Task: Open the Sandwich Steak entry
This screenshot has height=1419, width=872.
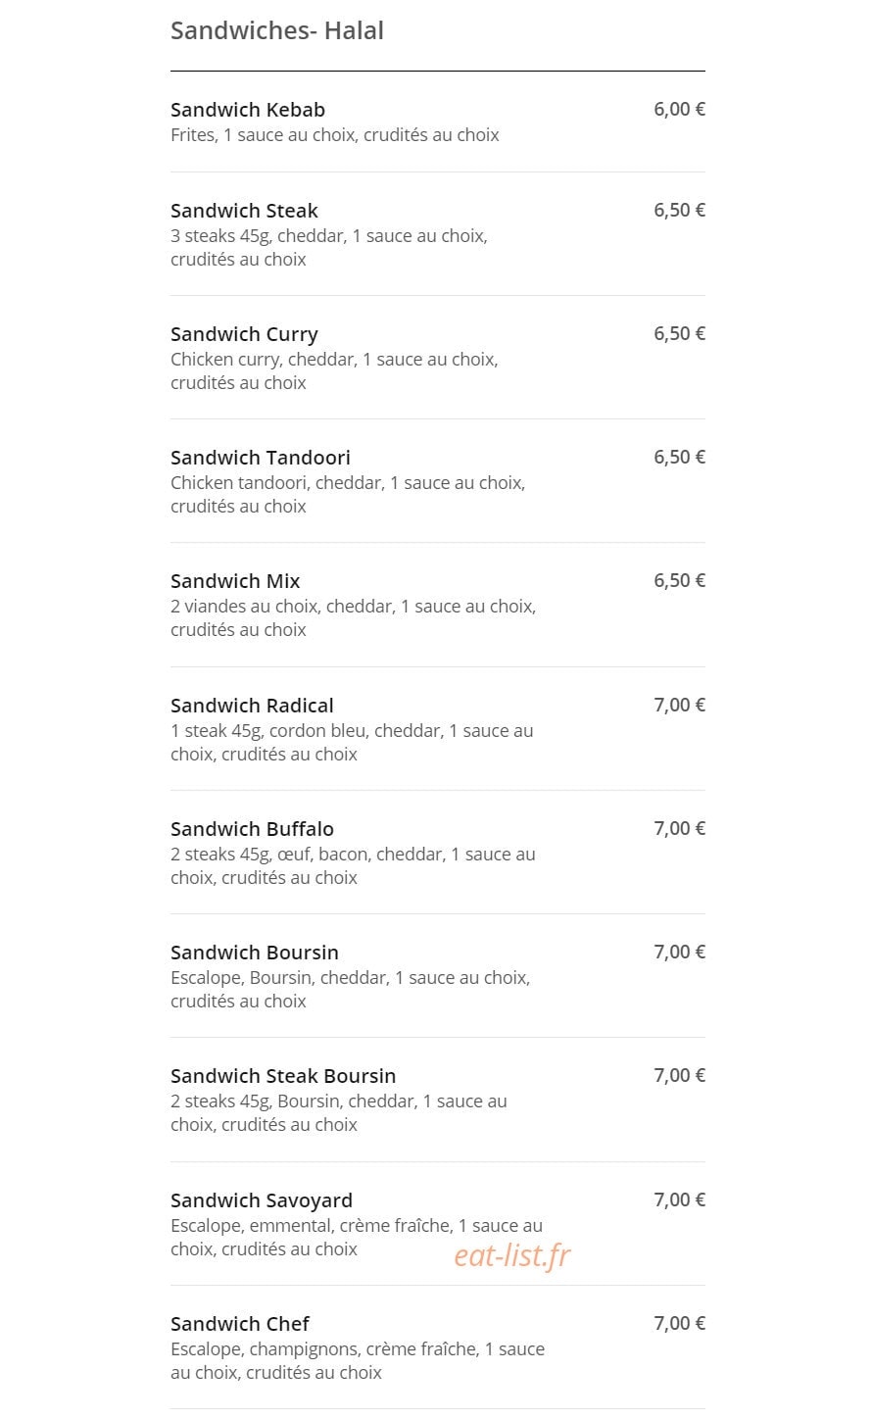Action: 244,211
